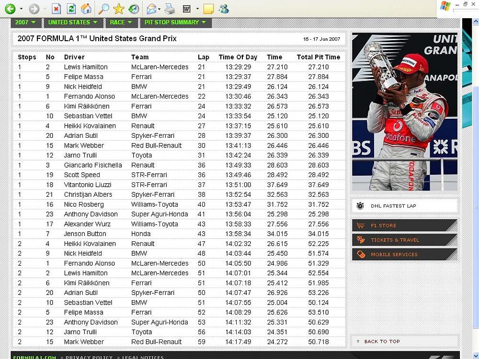This screenshot has width=479, height=359.
Task: Launch the Messenger people icon
Action: pyautogui.click(x=223, y=9)
